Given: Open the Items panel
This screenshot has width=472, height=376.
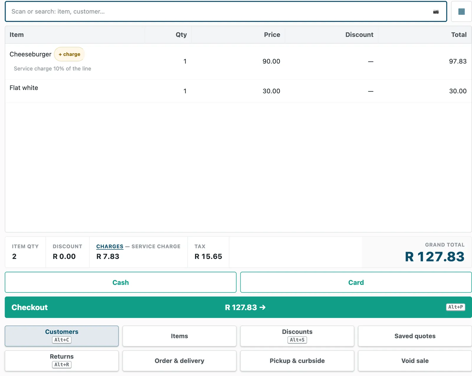Looking at the screenshot, I should [179, 336].
